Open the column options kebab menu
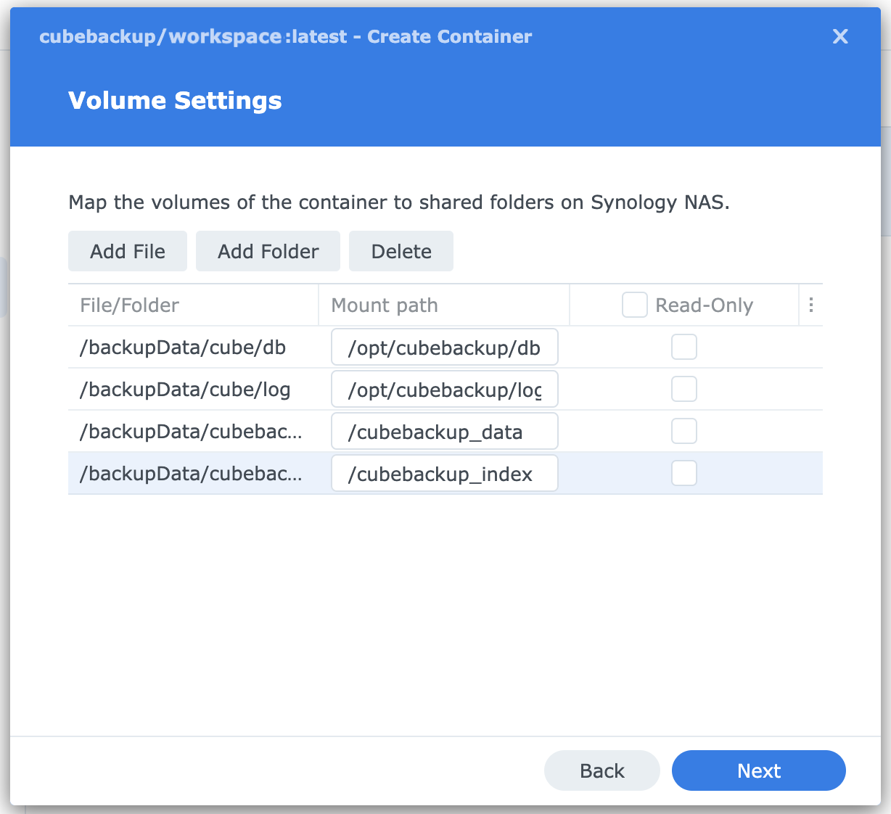 coord(811,305)
